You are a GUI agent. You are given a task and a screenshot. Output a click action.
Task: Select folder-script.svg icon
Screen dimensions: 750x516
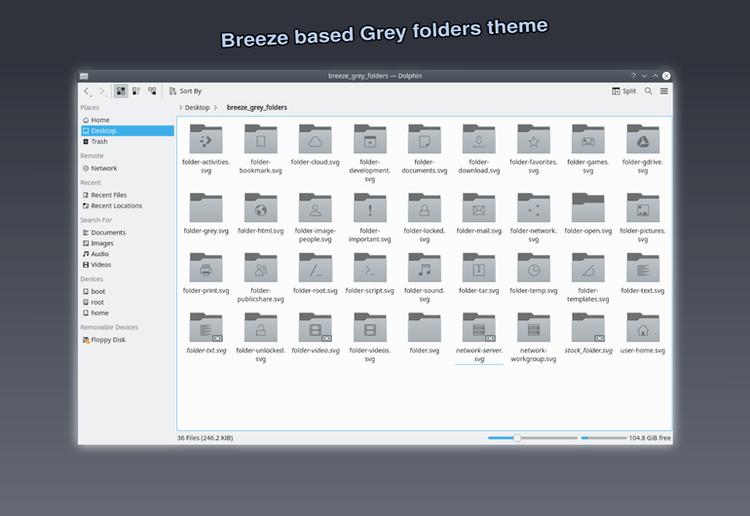point(370,268)
